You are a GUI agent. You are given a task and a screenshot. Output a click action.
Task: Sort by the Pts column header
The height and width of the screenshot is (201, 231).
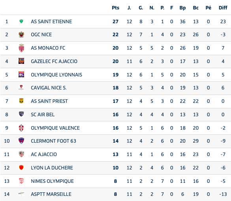(x=115, y=8)
